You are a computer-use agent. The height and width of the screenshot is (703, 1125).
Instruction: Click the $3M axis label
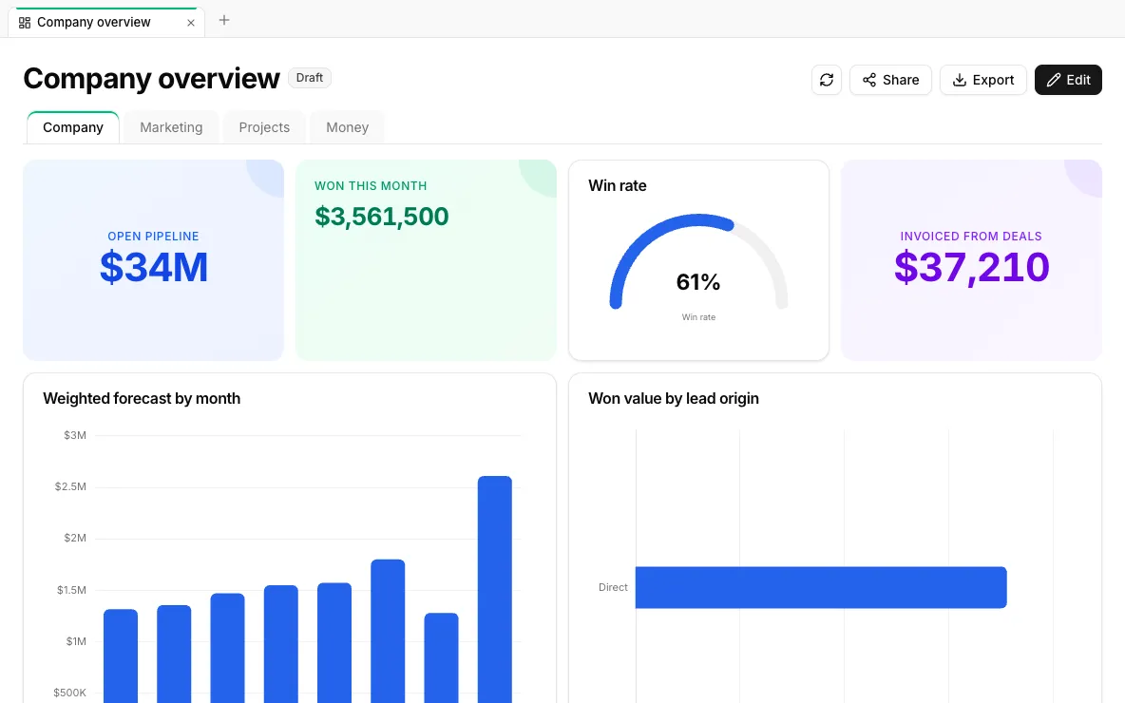75,435
